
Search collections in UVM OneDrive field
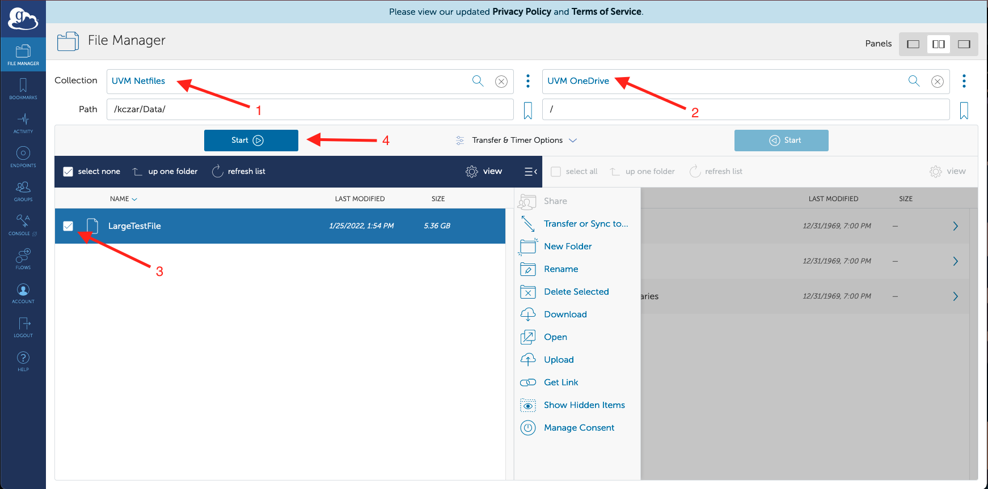(914, 81)
